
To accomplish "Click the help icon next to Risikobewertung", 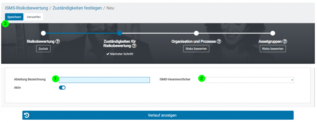I will point(58,41).
